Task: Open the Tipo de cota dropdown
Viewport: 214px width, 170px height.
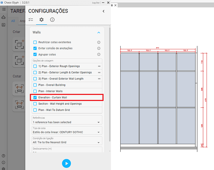Action: (66, 132)
